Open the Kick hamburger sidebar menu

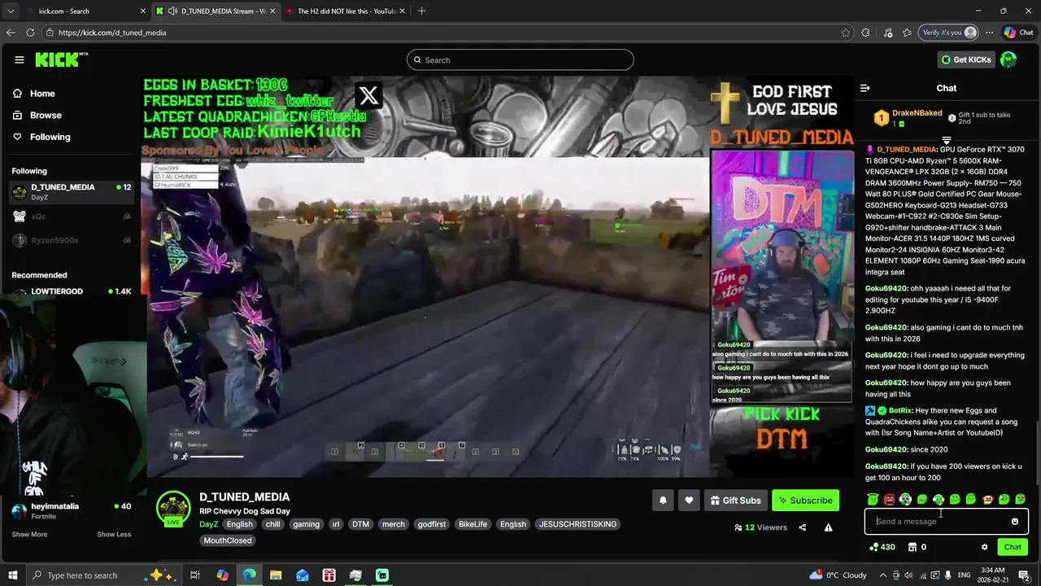(x=20, y=59)
